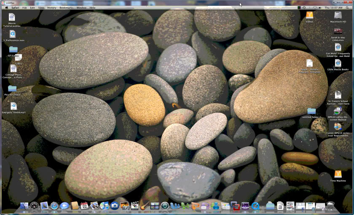Click the Safari application menu

tap(15, 8)
